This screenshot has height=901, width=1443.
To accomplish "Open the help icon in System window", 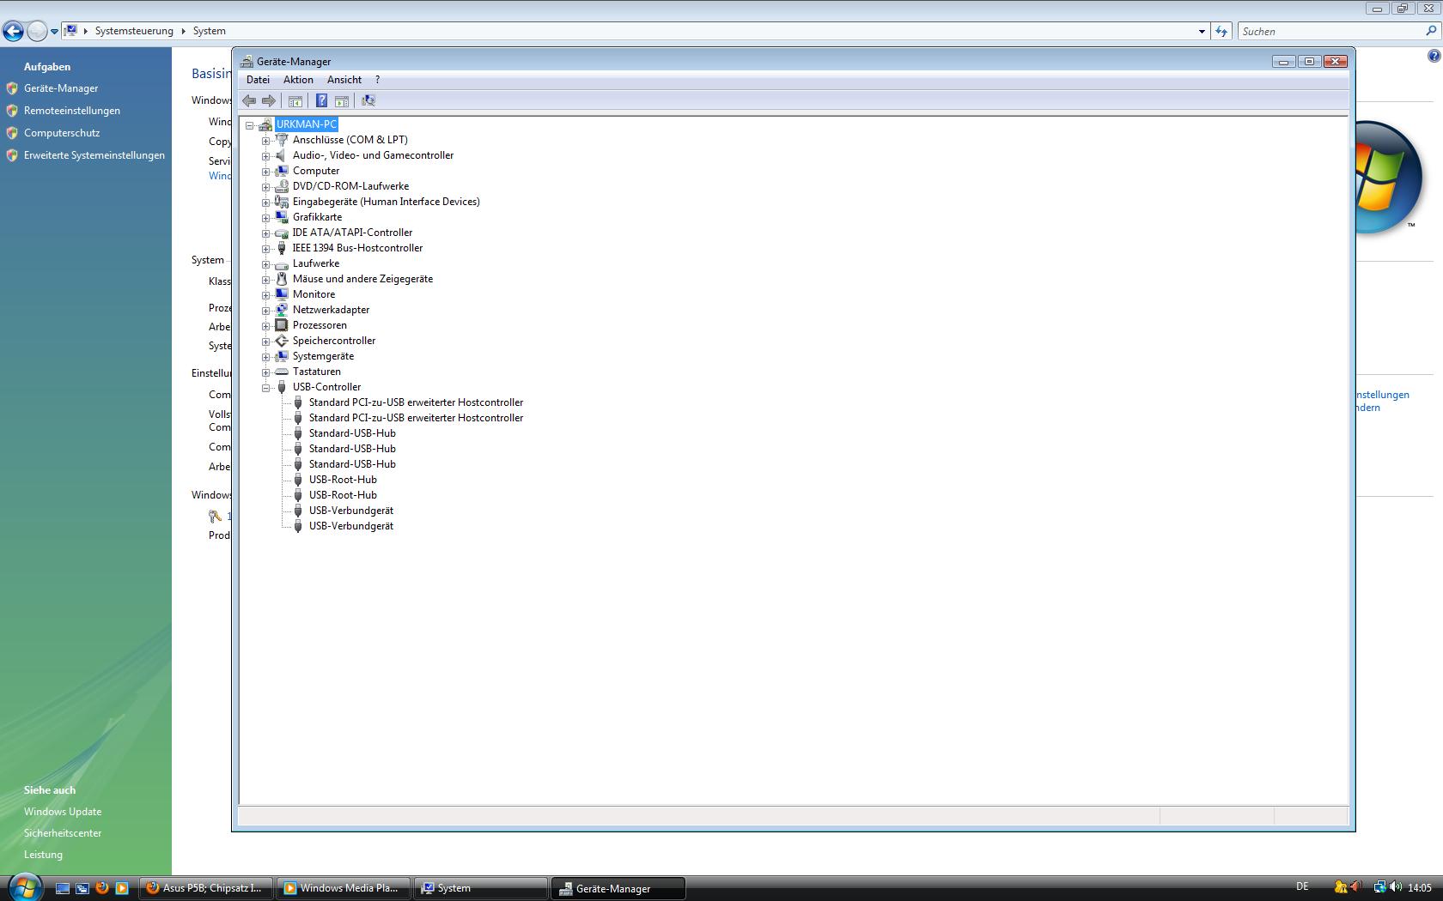I will pos(1434,56).
